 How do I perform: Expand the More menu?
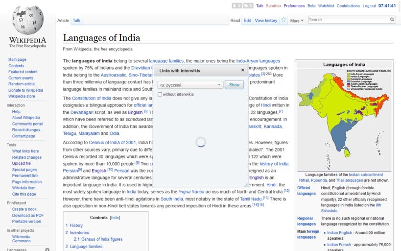pos(297,21)
